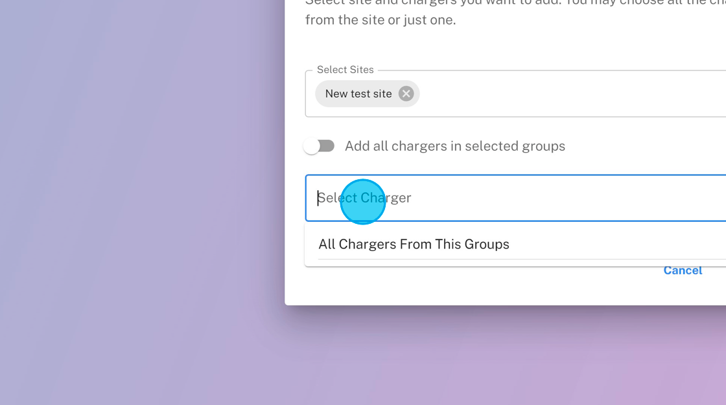Open the Select Sites dropdown field
Image resolution: width=726 pixels, height=405 pixels.
pyautogui.click(x=570, y=94)
